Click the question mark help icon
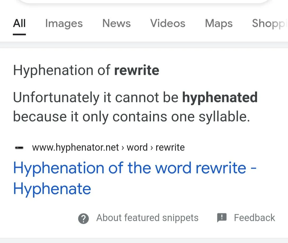288x243 pixels. pos(83,218)
